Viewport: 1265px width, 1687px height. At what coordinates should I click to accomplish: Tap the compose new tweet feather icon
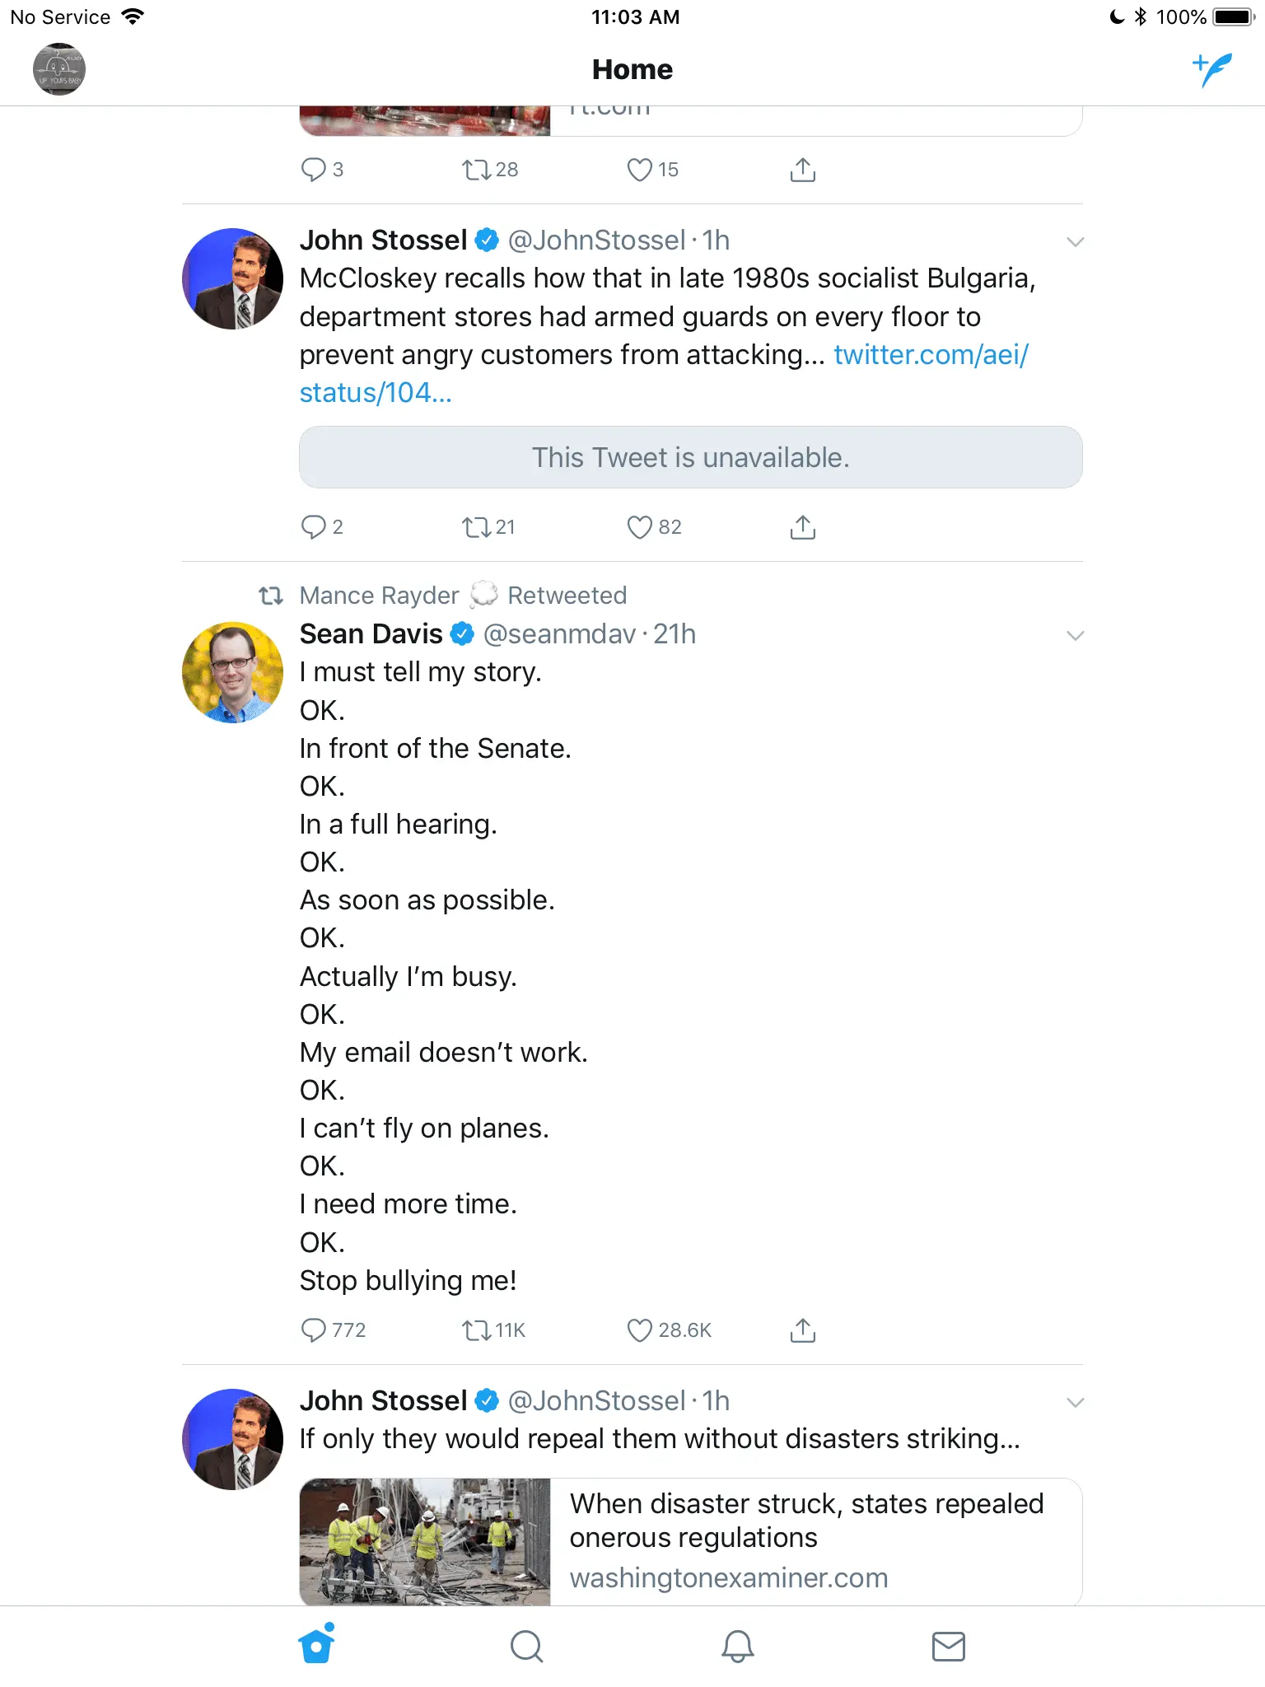pyautogui.click(x=1212, y=69)
